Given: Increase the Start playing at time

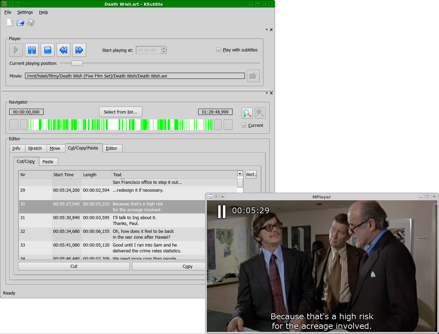Looking at the screenshot, I should tap(164, 48).
